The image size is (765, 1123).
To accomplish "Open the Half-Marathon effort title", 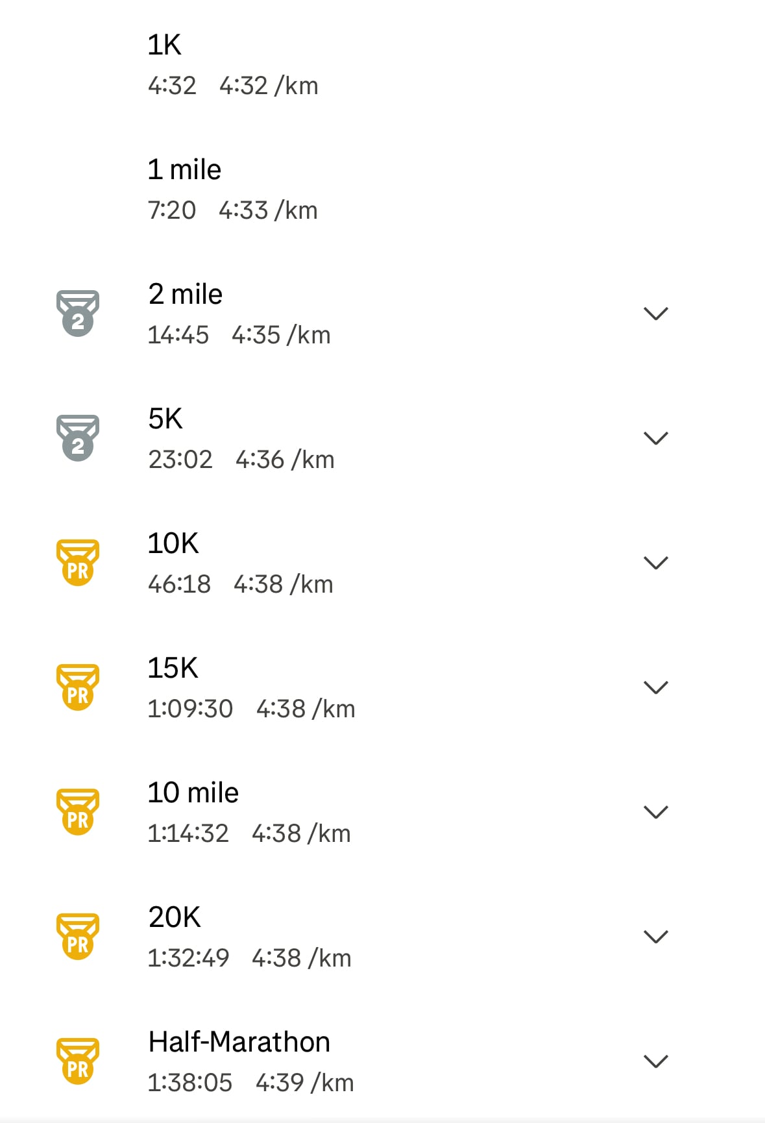I will (239, 1042).
